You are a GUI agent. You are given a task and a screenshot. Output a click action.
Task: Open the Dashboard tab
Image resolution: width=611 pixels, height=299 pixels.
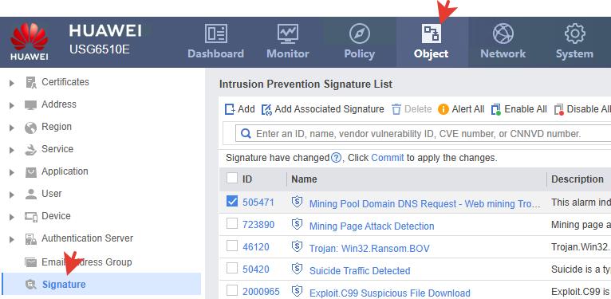[216, 42]
